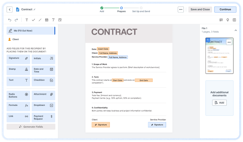
Task: Add the Initials field
Action: pyautogui.click(x=43, y=59)
